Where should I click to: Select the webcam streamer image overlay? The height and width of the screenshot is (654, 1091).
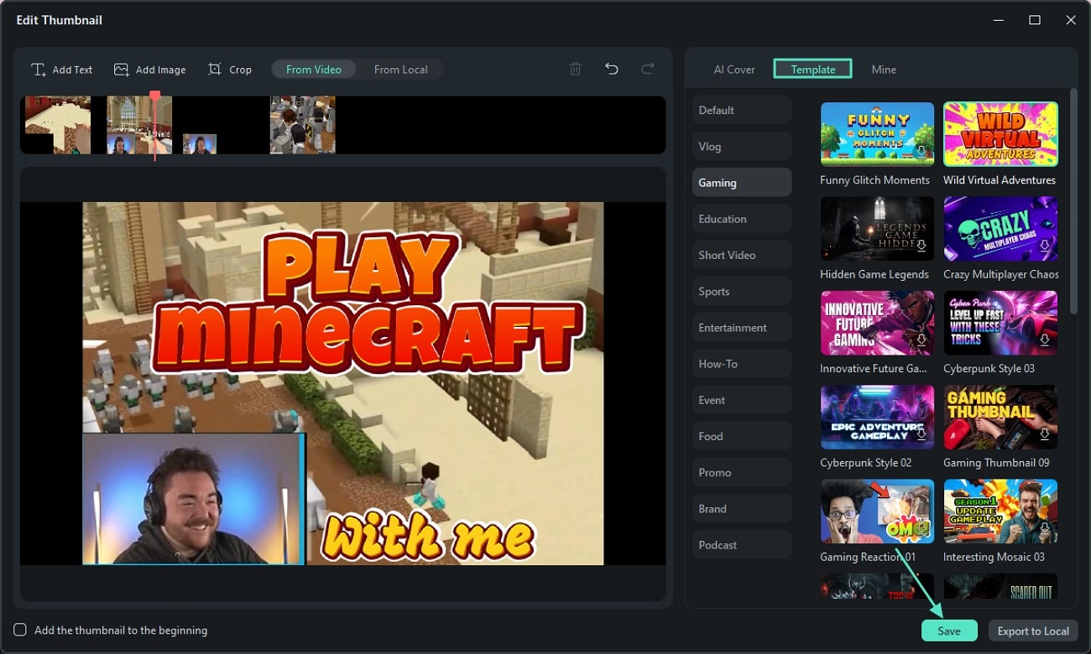(x=194, y=500)
